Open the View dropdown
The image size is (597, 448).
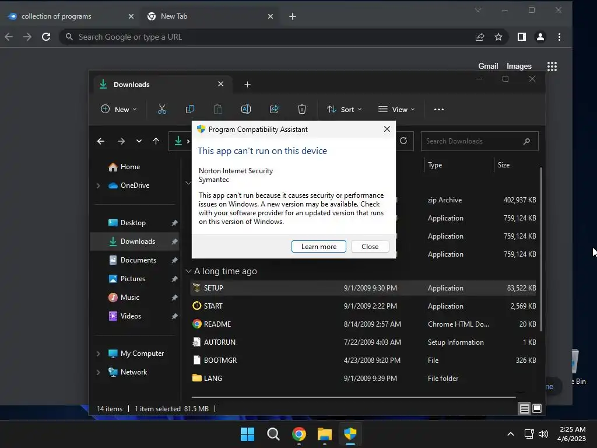[396, 109]
